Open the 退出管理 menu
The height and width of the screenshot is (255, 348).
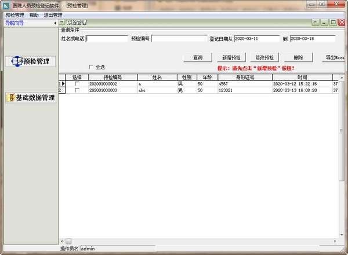(53, 15)
